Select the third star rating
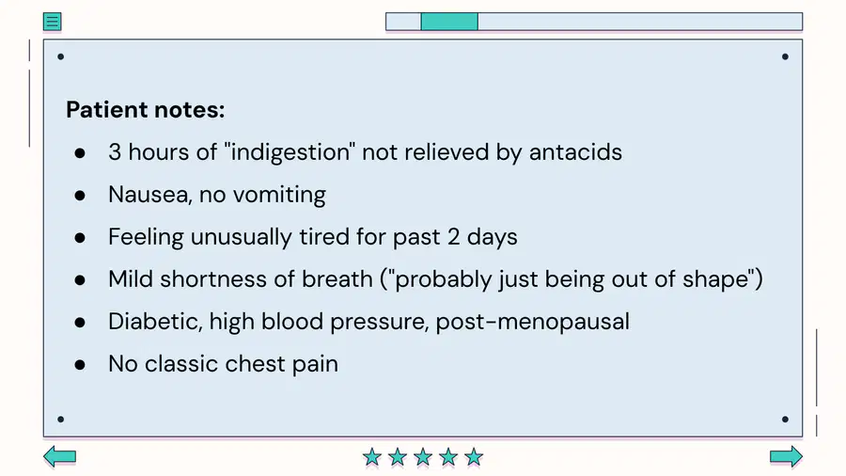846x476 pixels. (x=423, y=457)
